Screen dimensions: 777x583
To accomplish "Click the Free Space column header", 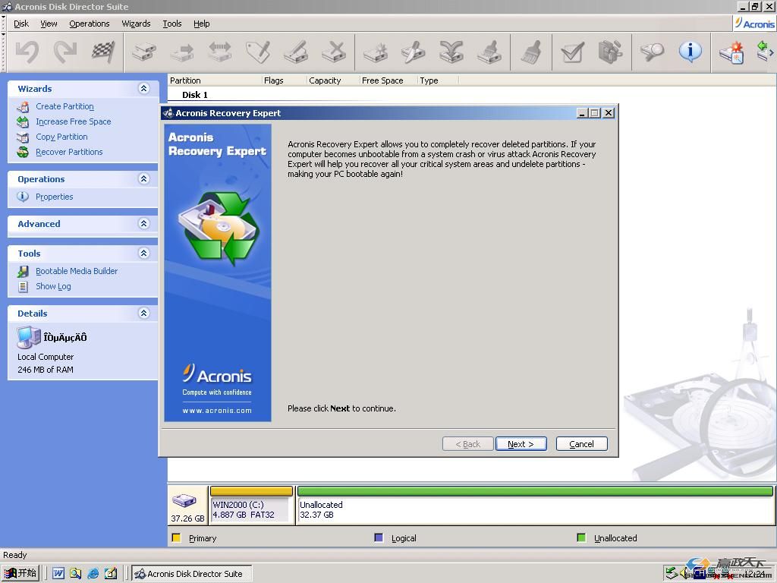I will pyautogui.click(x=389, y=80).
